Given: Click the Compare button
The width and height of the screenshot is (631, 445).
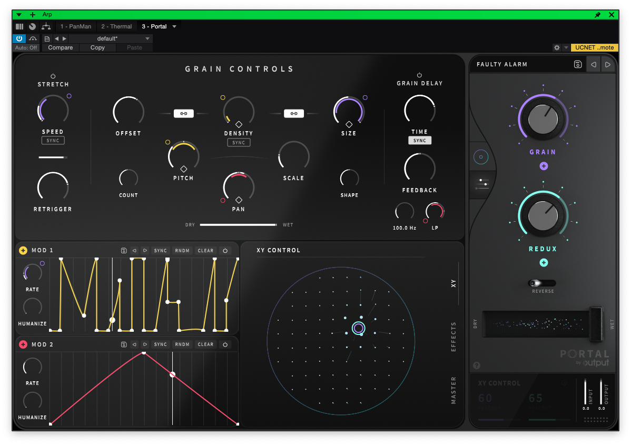Looking at the screenshot, I should point(61,47).
